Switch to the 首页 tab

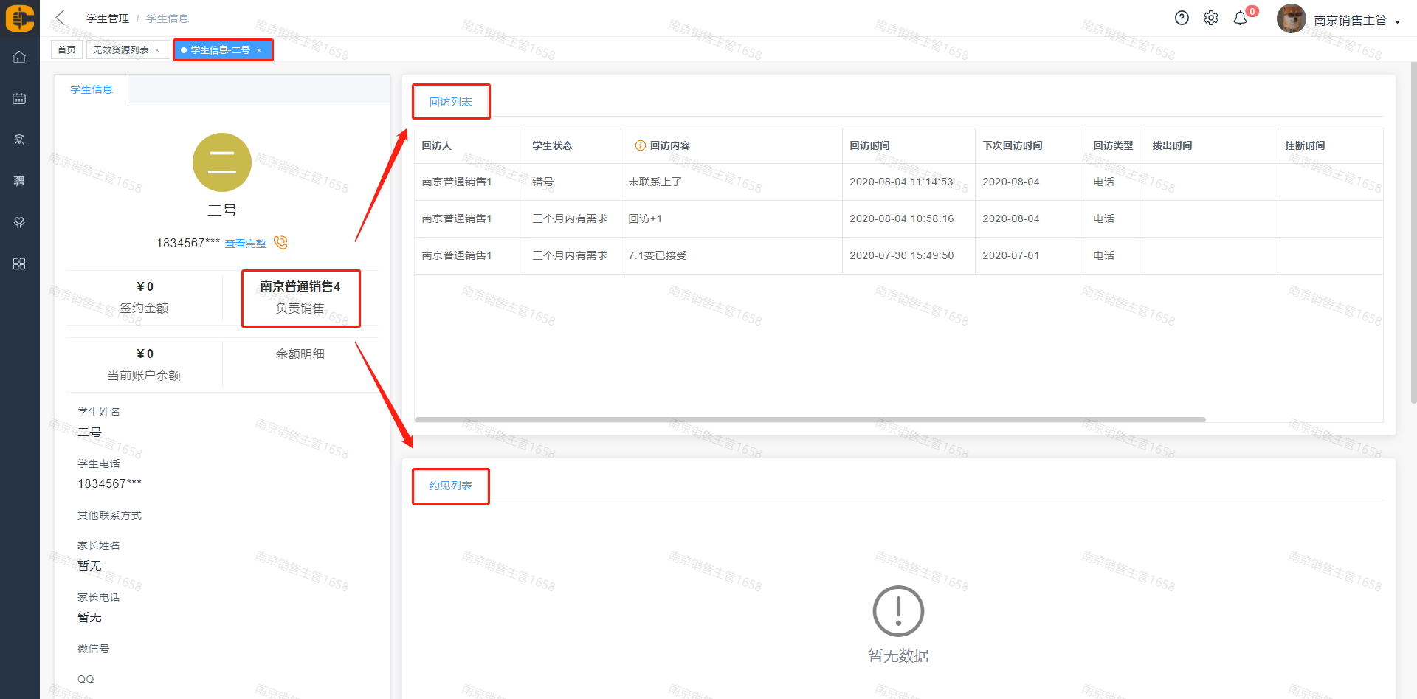pos(66,50)
